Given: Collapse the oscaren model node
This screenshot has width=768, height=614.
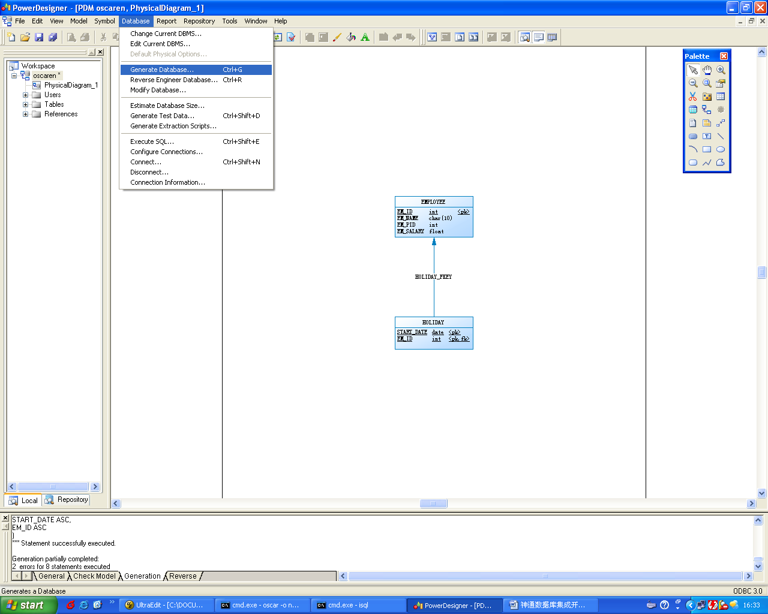Looking at the screenshot, I should click(14, 76).
